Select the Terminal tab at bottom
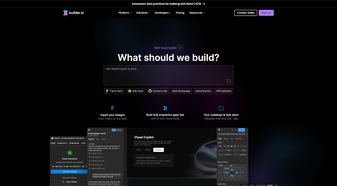The width and height of the screenshot is (337, 186). (x=270, y=185)
